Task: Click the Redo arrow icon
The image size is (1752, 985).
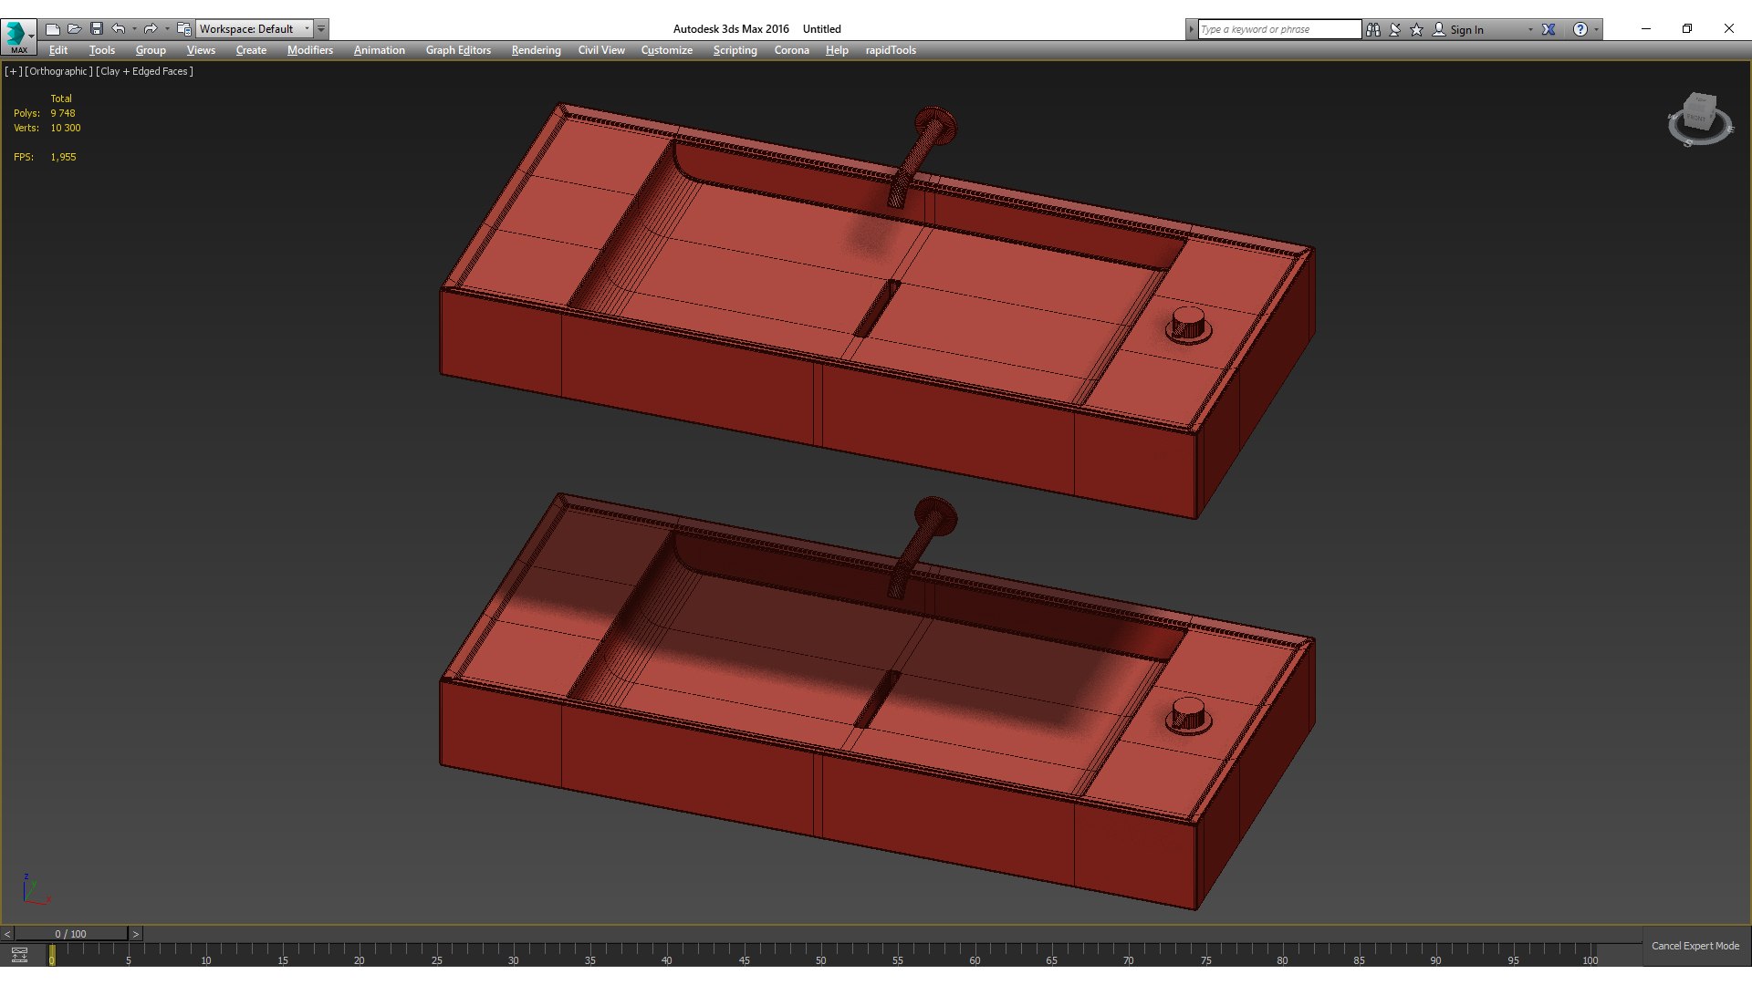Action: pos(151,29)
